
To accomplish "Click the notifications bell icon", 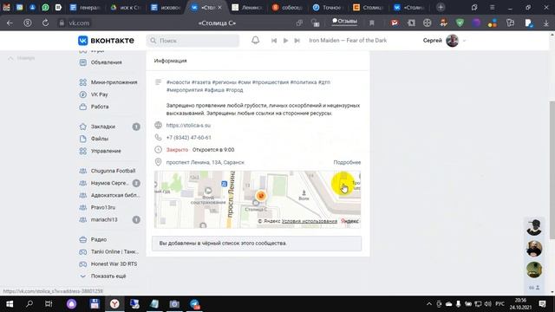I will tap(255, 41).
